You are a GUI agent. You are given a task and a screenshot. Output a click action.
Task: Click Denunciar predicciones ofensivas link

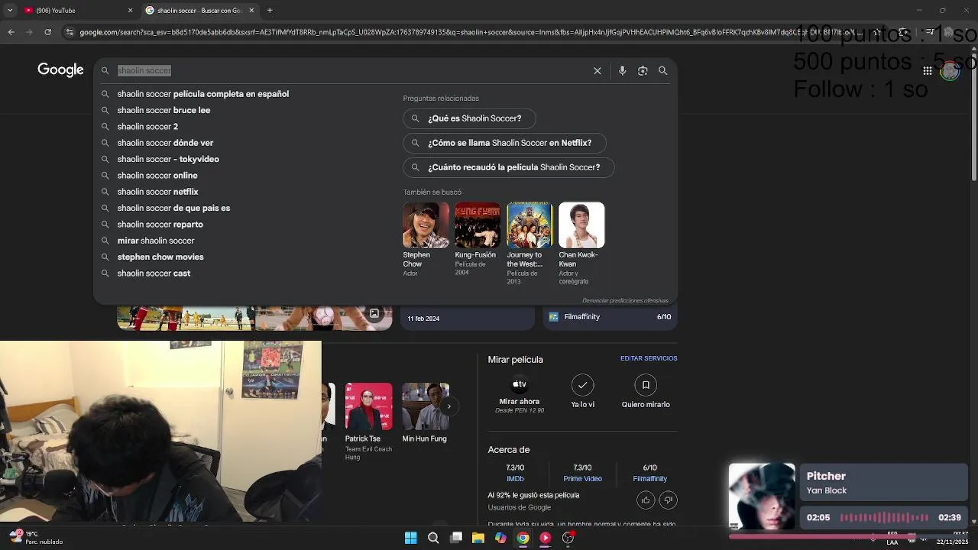point(625,301)
